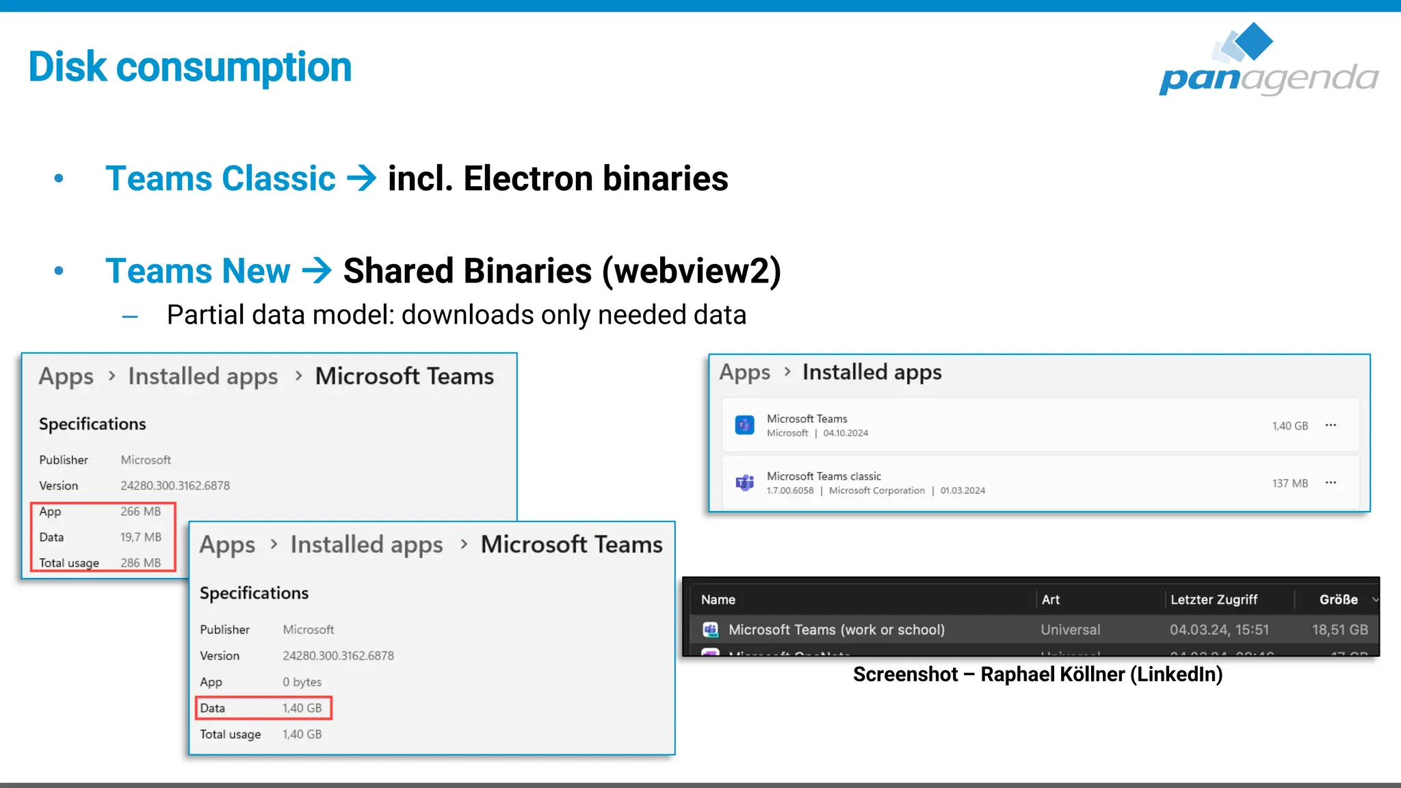Click the '01.03.2024' install date
Screen dimensions: 1401x788
(963, 490)
